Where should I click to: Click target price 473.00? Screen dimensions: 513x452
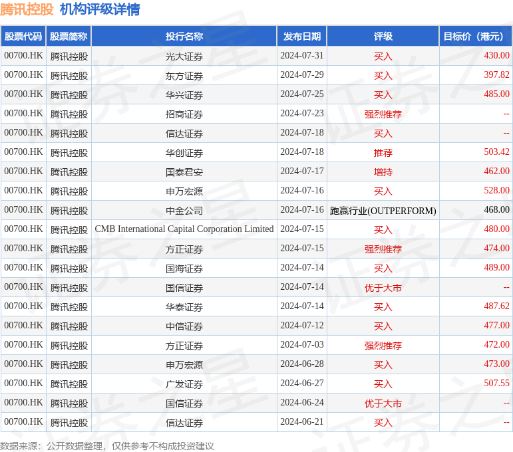click(496, 364)
